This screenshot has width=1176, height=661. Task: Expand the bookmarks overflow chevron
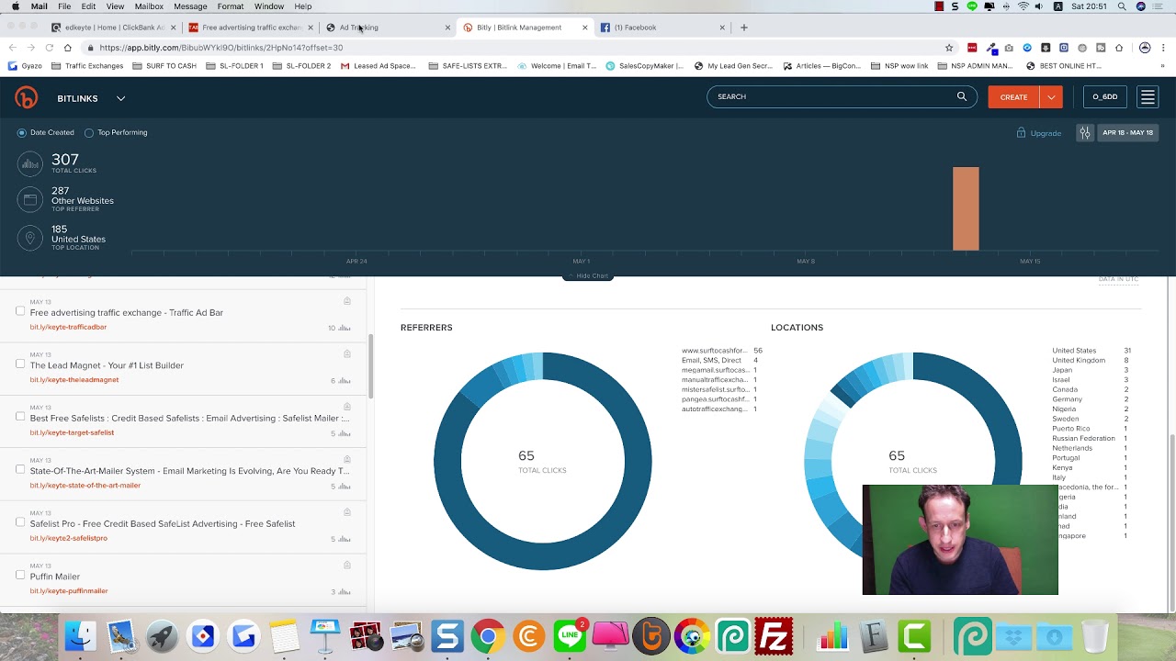1162,66
